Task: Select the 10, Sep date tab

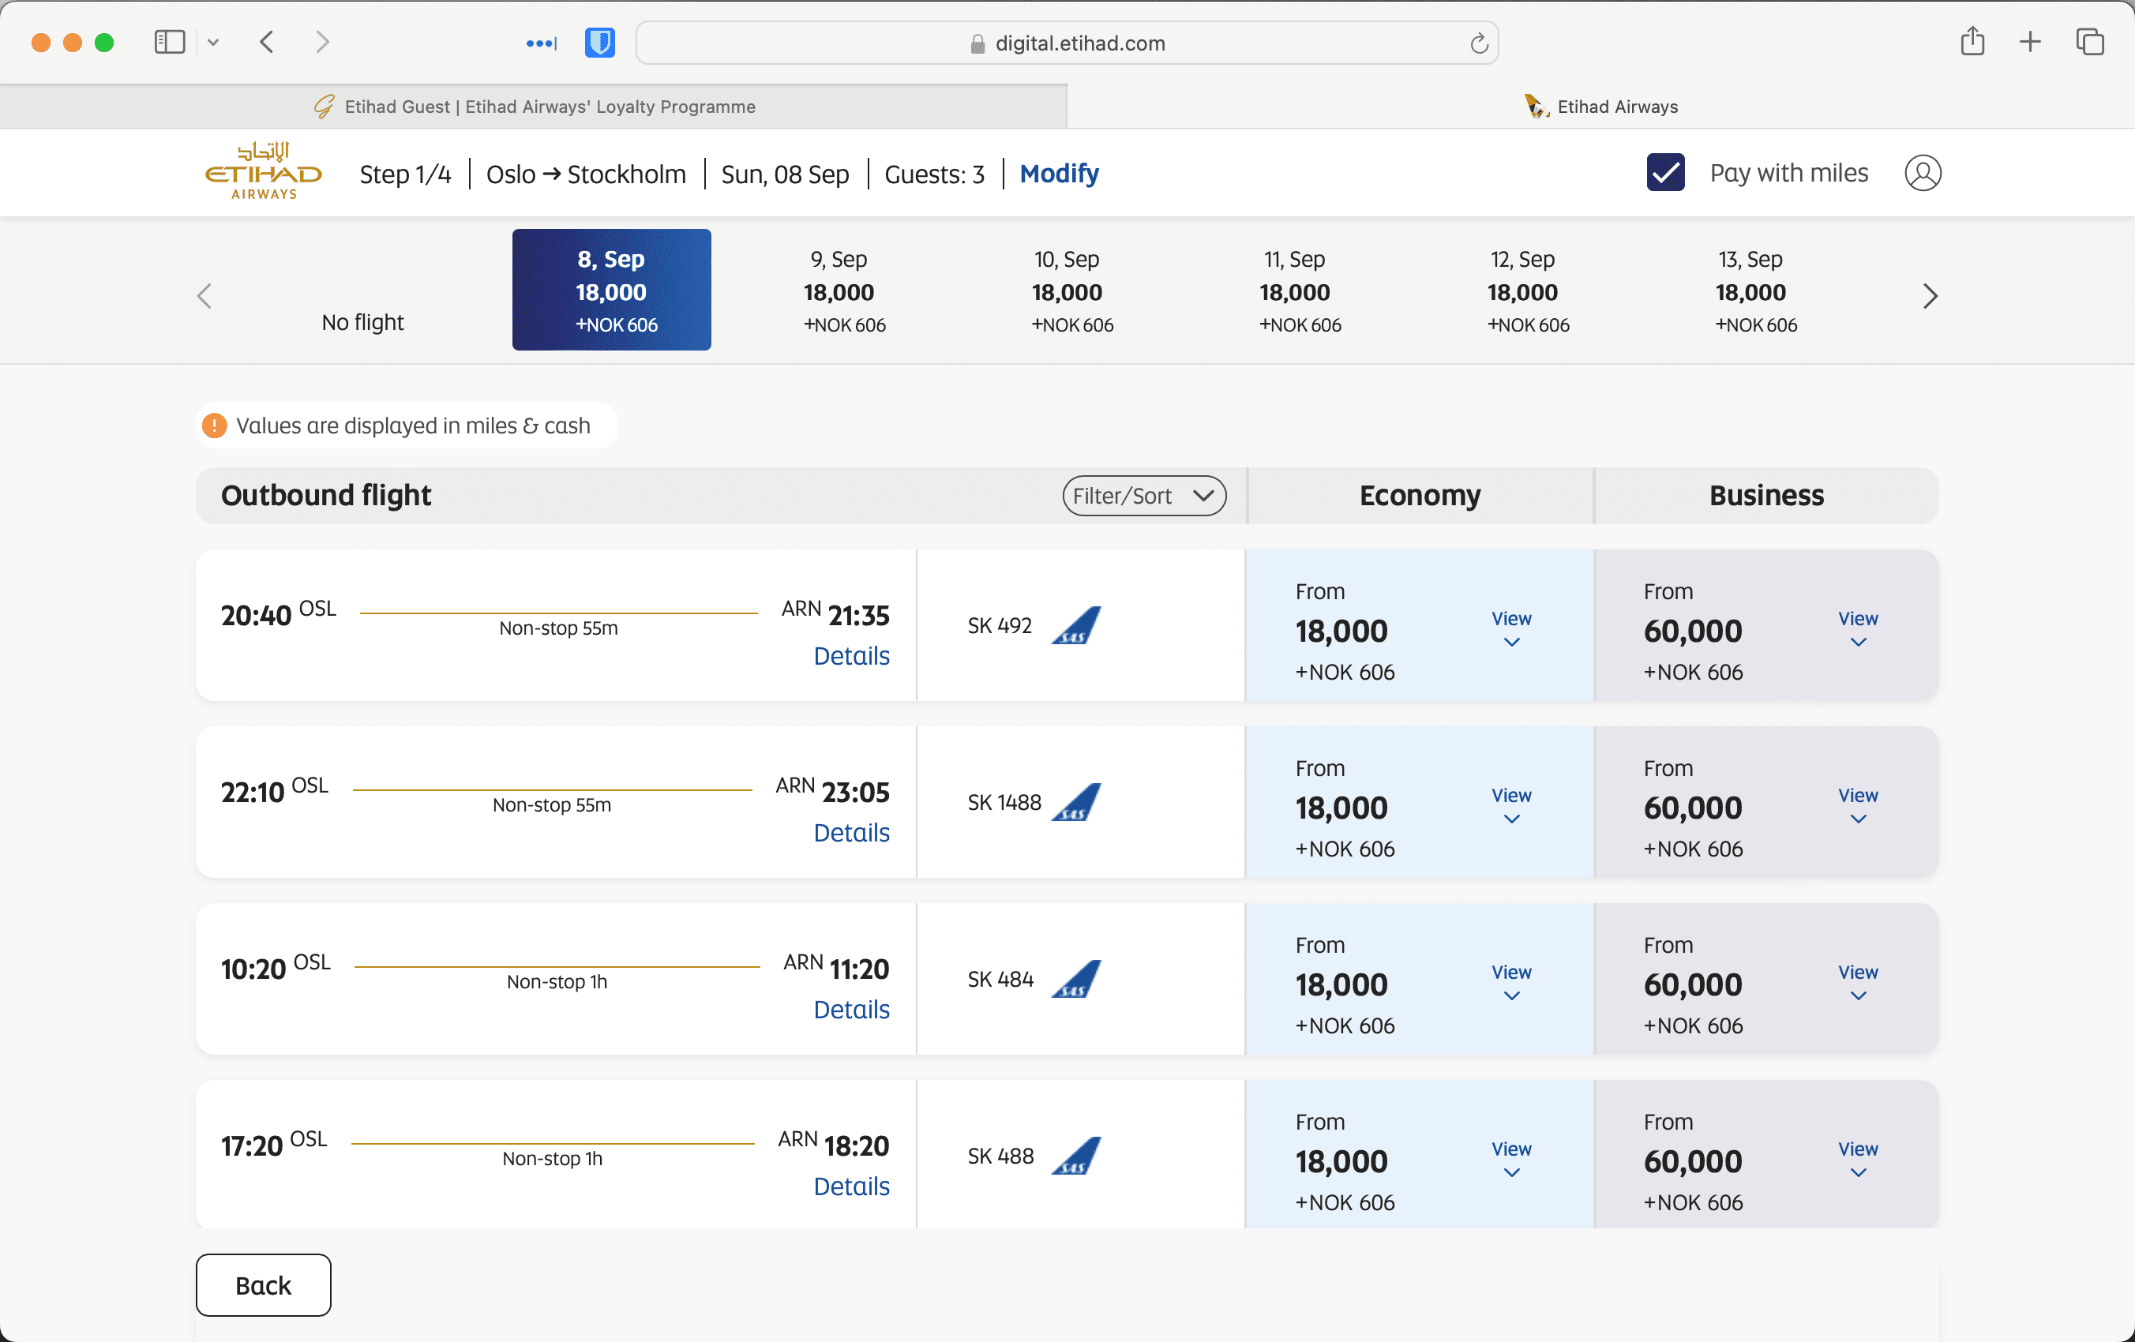Action: [1067, 290]
